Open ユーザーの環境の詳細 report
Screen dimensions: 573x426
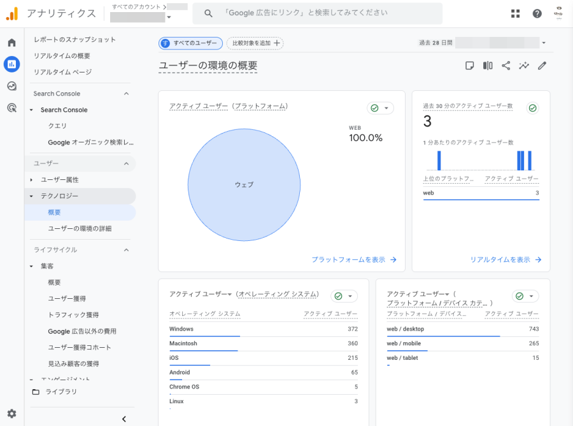pyautogui.click(x=80, y=228)
